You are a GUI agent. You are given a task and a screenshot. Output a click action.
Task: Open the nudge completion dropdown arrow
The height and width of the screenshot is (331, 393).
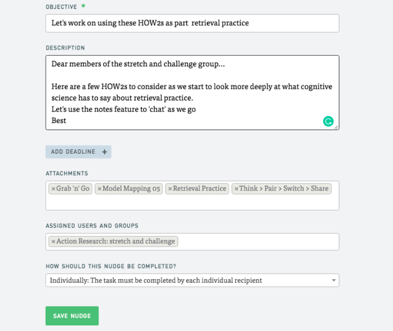334,280
